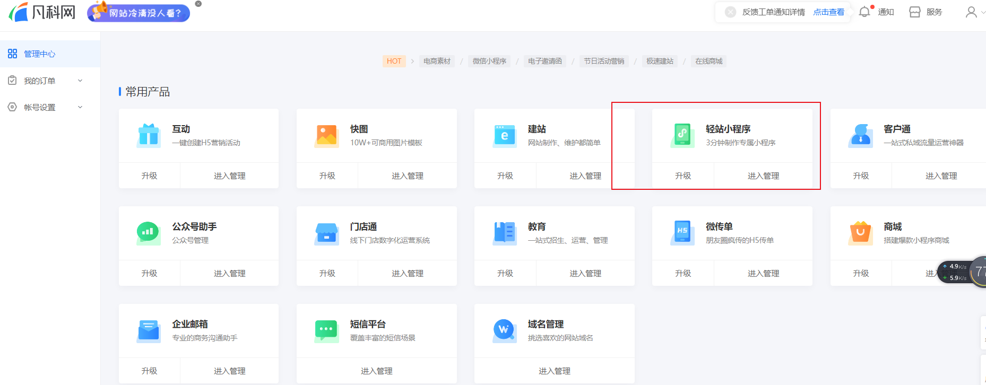Open the 公众号助手 product title

tap(194, 226)
